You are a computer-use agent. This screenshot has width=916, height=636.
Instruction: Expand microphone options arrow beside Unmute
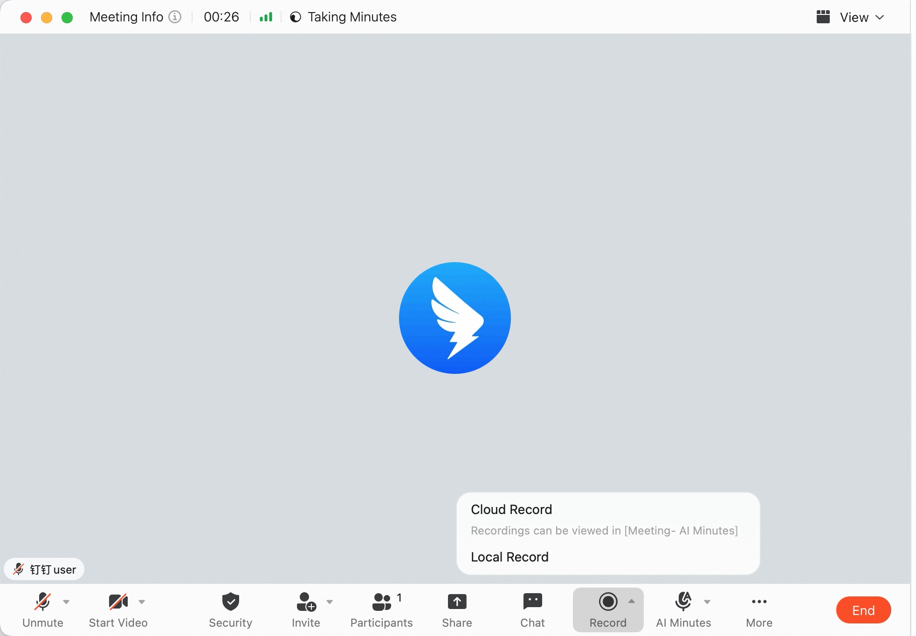click(x=66, y=602)
